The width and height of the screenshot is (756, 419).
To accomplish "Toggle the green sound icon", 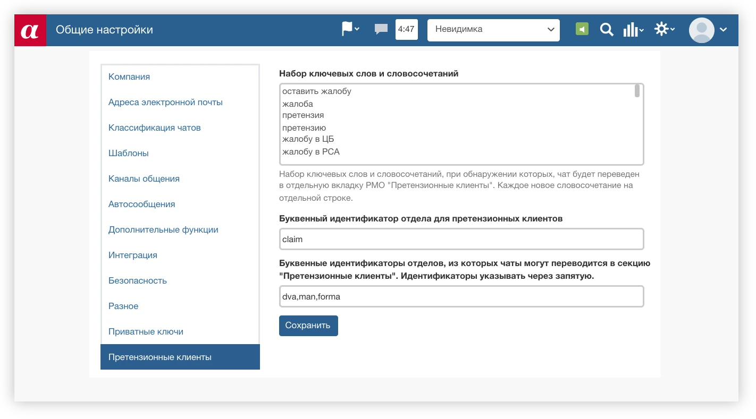I will tap(582, 29).
